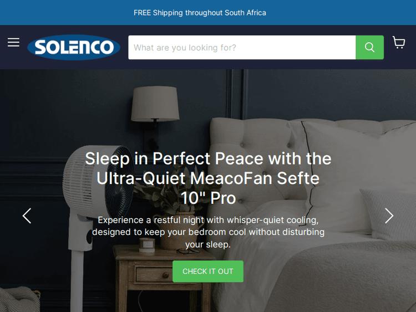
Task: Click the Solenco logo
Action: tap(74, 47)
